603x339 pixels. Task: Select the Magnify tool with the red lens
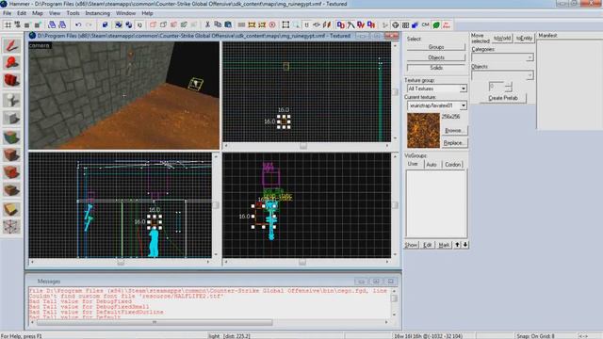pyautogui.click(x=11, y=63)
